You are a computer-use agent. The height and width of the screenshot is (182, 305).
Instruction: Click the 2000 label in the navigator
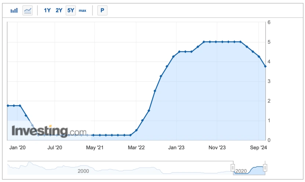83,171
